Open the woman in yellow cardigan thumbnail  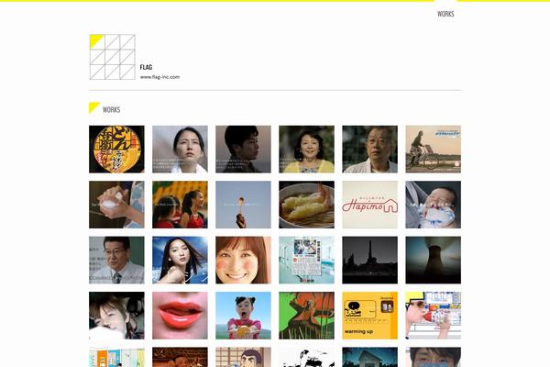click(x=306, y=150)
